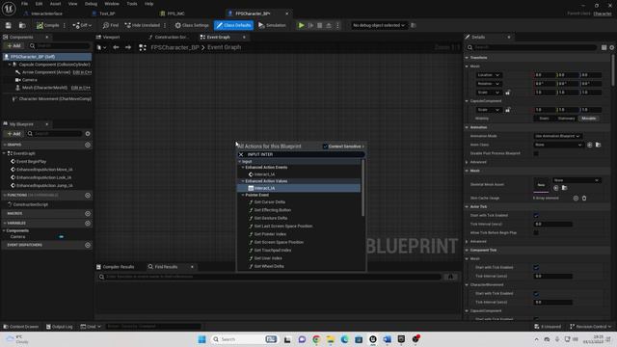This screenshot has height=347, width=617.
Task: Click the add function icon in FUNCTIONS header
Action: click(x=88, y=195)
